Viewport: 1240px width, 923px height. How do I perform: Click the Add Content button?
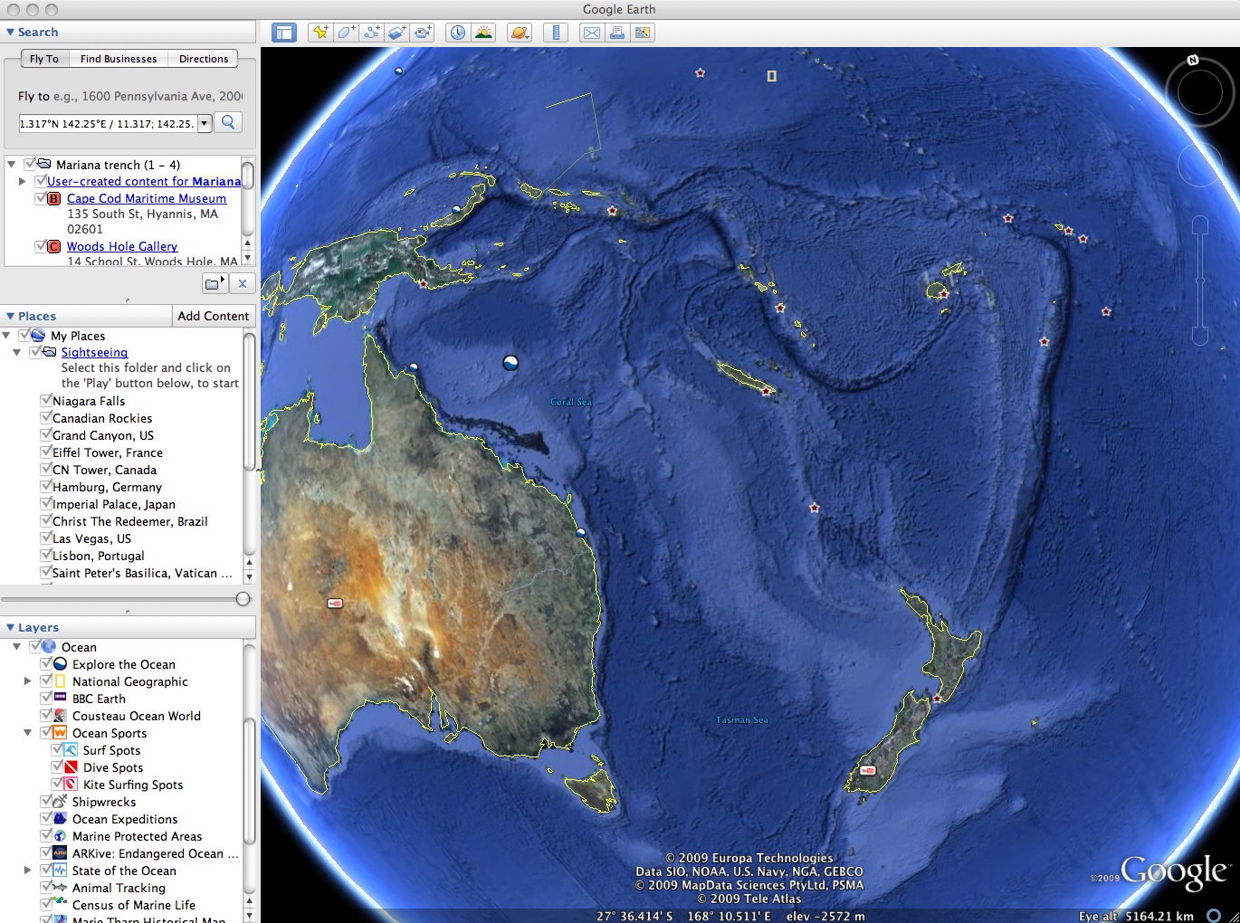coord(213,316)
